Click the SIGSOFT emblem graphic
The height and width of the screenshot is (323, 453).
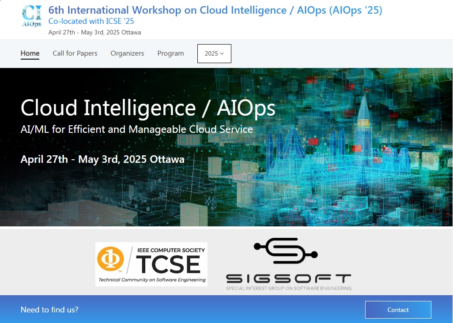[286, 253]
